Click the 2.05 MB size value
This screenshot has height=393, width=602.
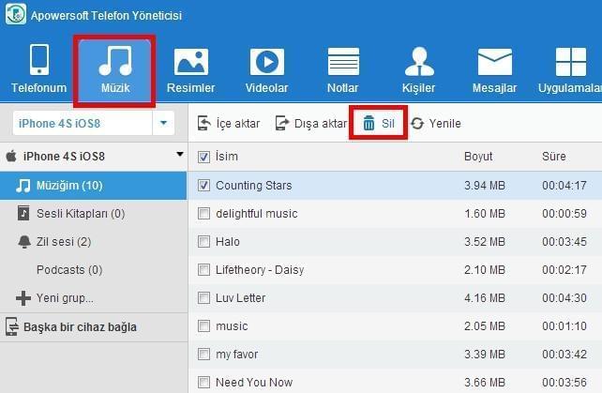click(485, 326)
